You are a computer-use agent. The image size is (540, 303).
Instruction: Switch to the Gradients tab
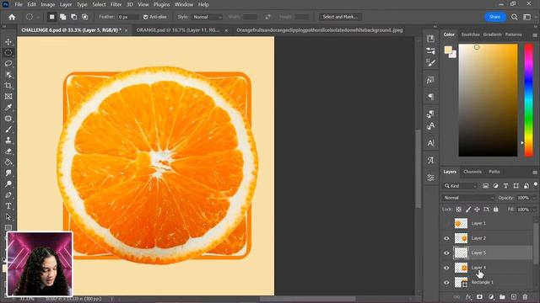click(x=492, y=35)
